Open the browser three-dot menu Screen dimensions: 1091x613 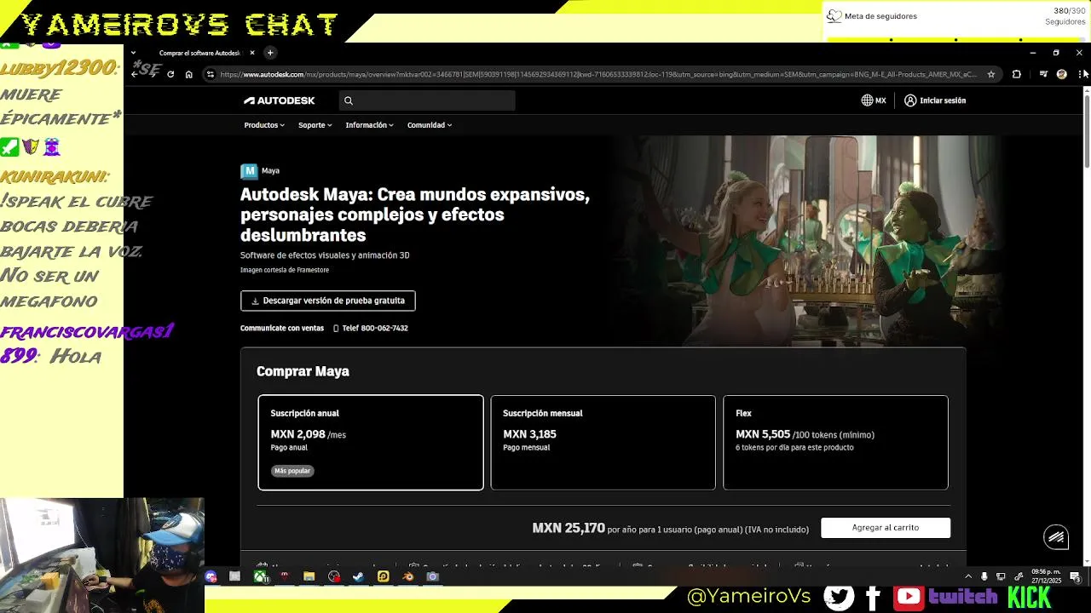1080,74
